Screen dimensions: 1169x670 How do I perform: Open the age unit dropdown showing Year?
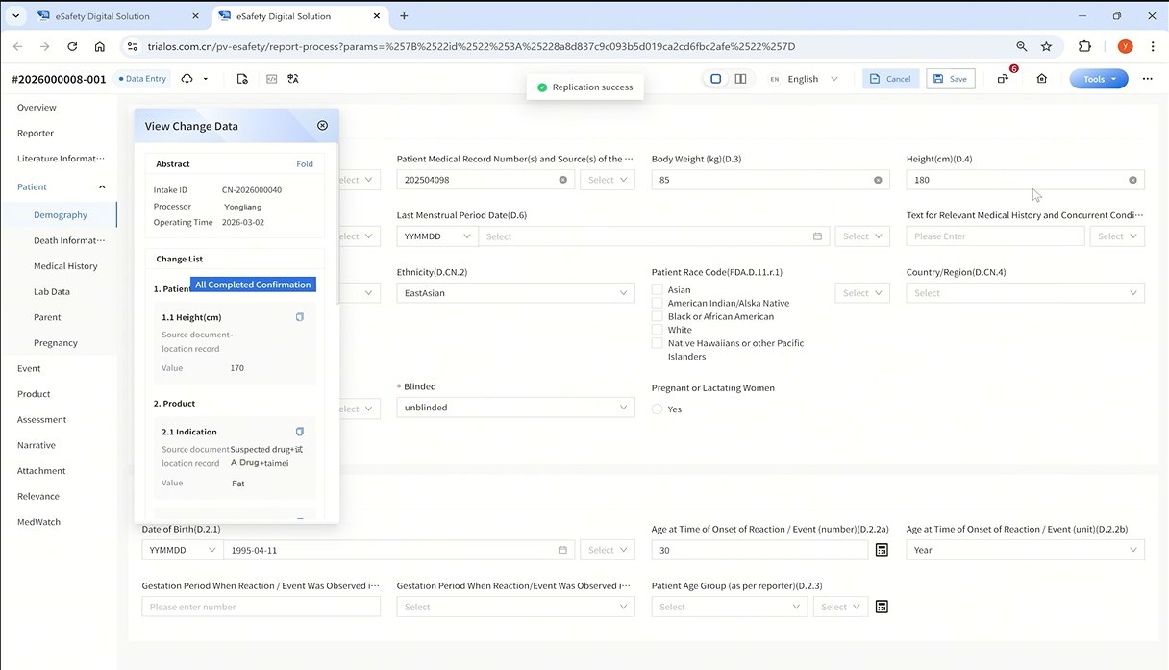coord(1025,550)
